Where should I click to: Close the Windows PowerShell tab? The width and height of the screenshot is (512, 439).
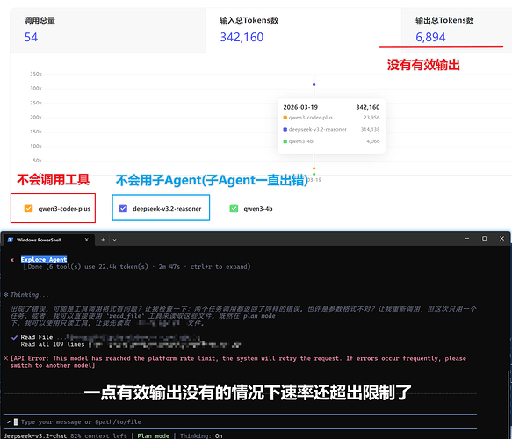87,240
